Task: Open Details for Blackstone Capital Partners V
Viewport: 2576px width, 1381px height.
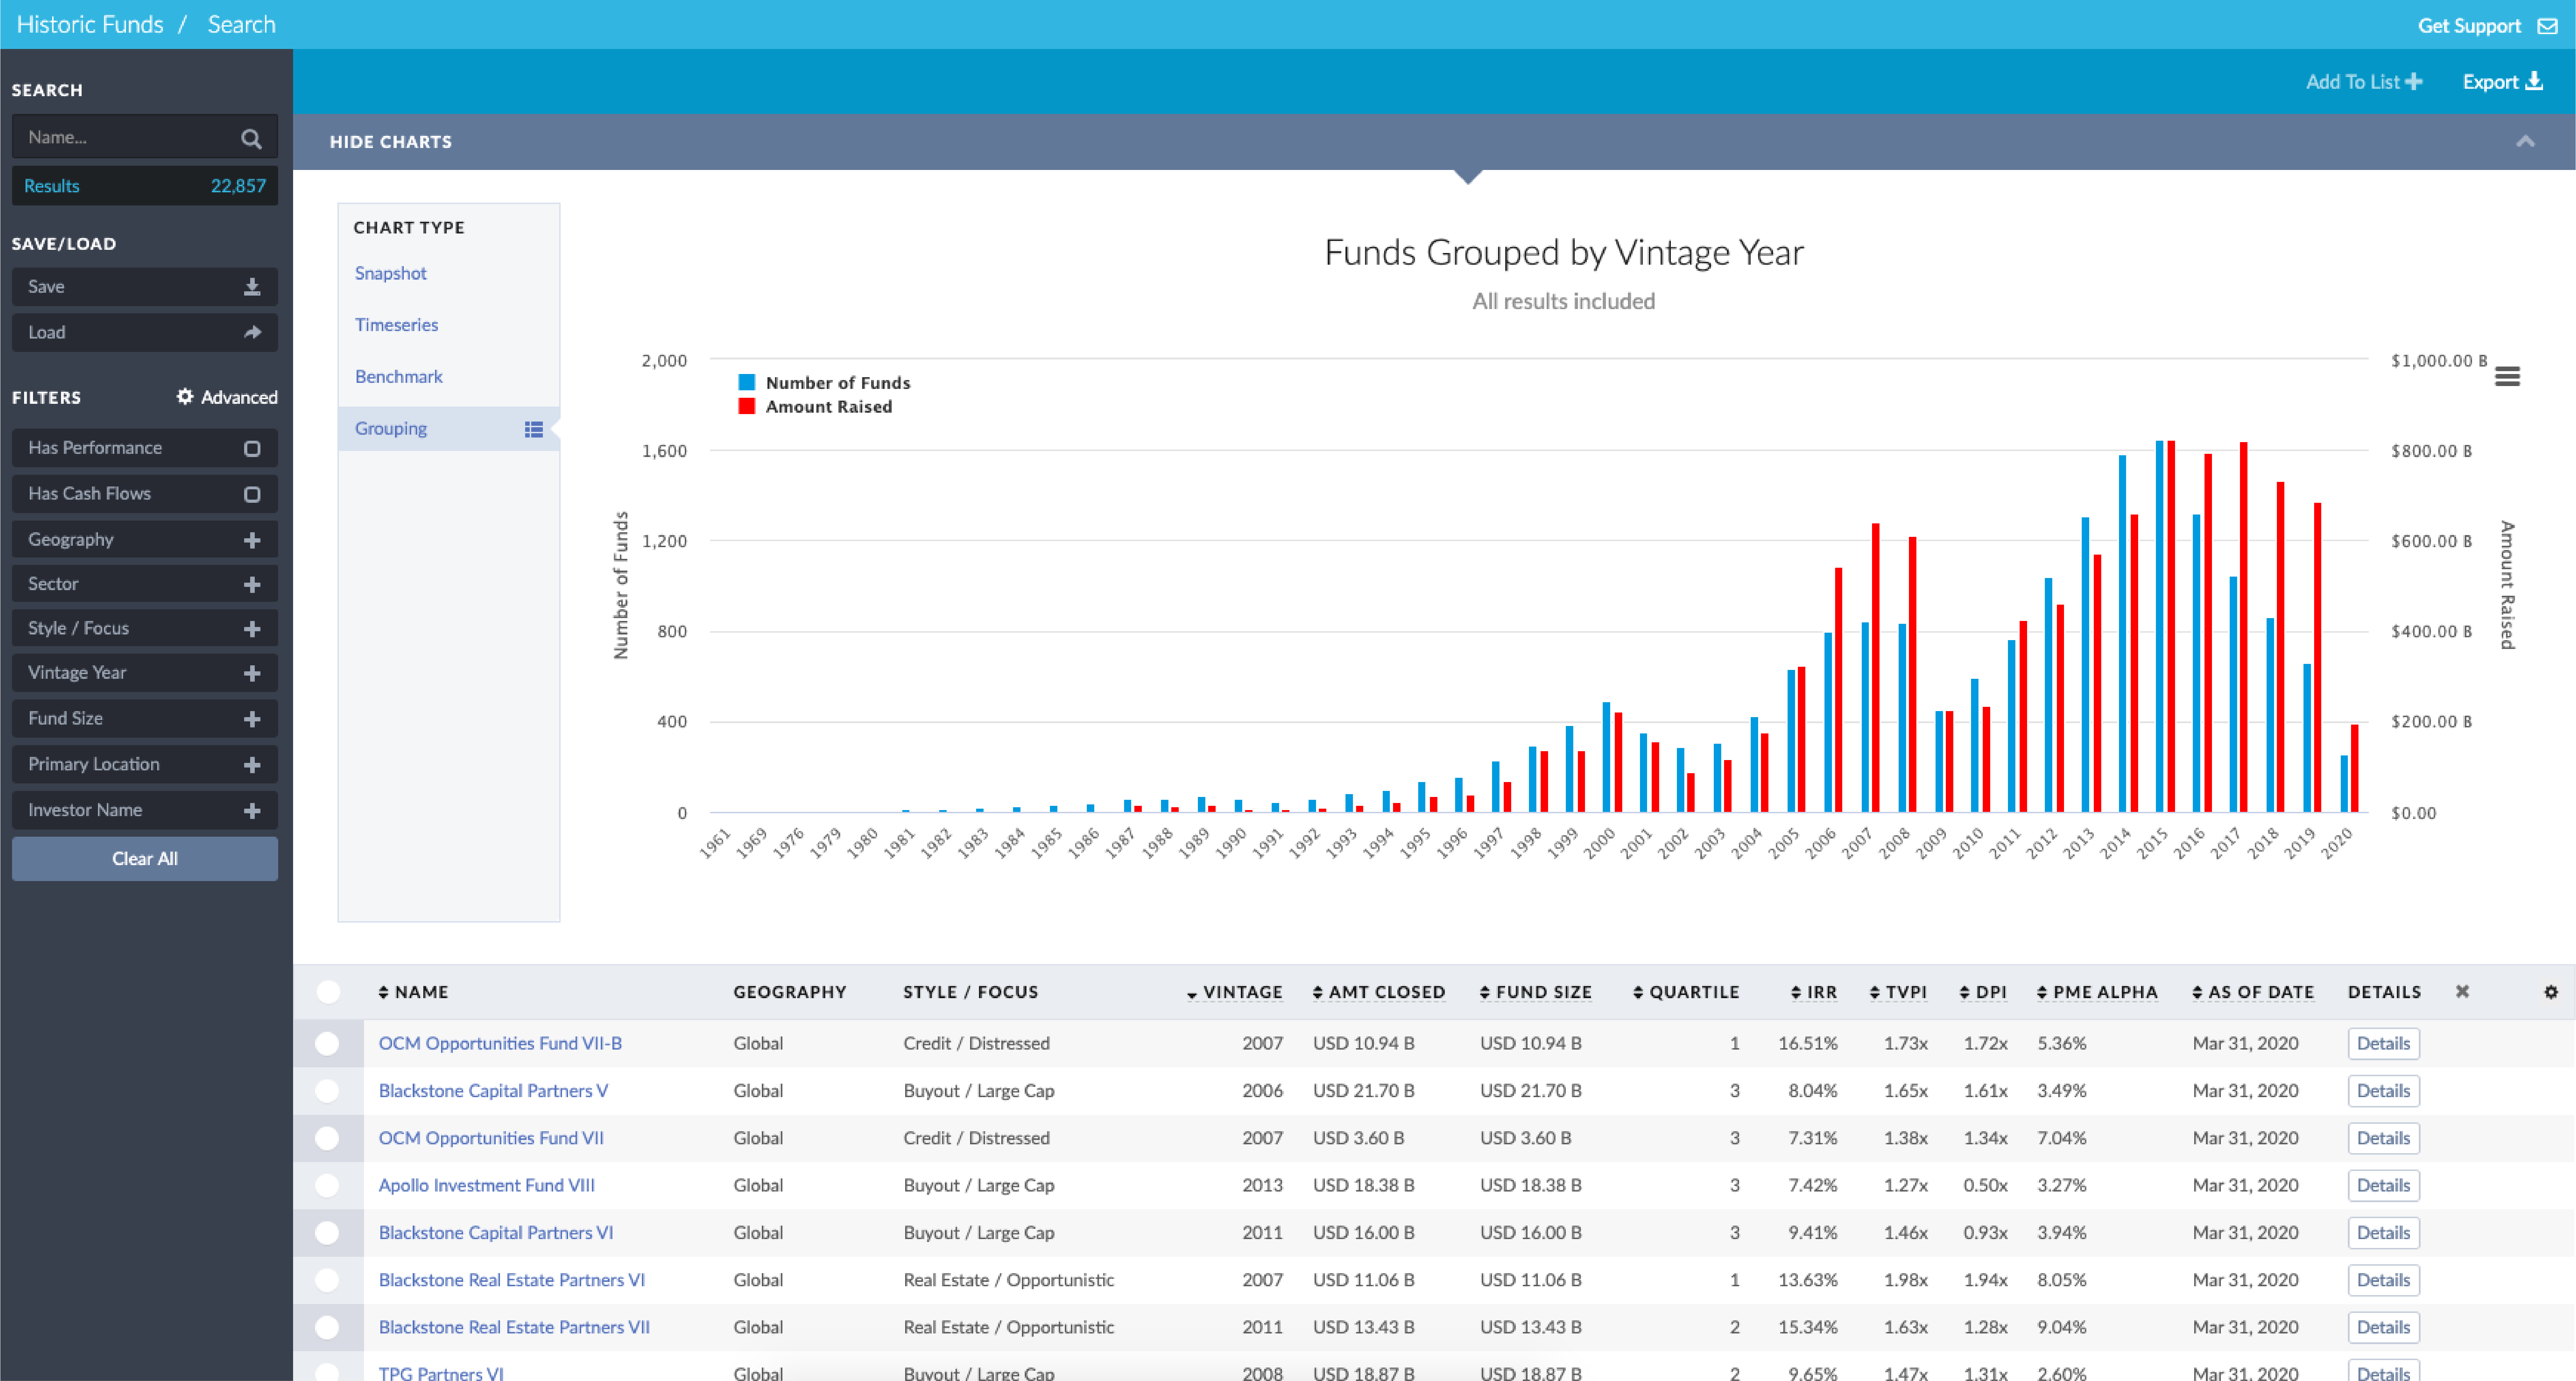Action: 2383,1091
